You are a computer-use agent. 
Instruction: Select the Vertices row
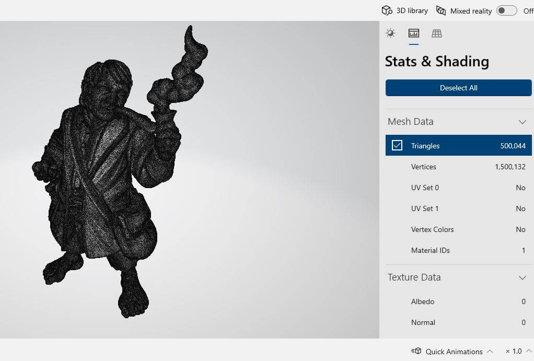coord(458,167)
